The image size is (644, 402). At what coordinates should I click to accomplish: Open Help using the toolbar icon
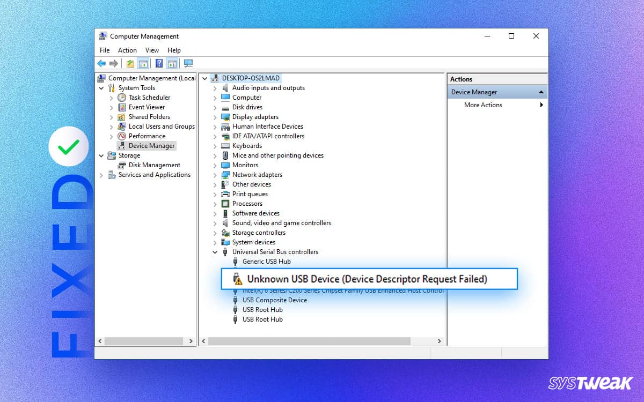(159, 63)
